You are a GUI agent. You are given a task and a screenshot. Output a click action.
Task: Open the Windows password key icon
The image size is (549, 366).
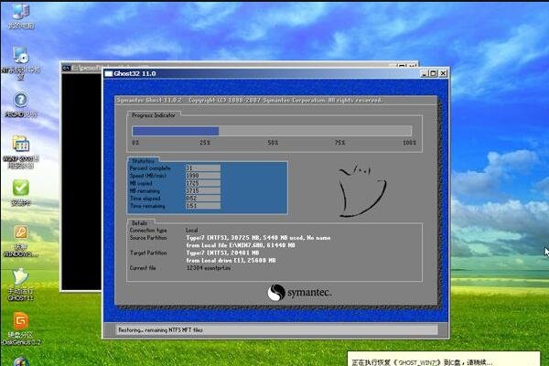tap(19, 233)
